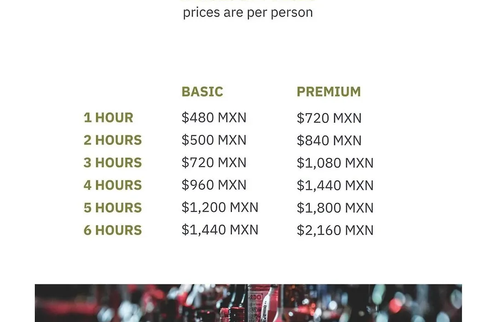Click the $500 MXN basic price
The width and height of the screenshot is (497, 322).
click(214, 140)
